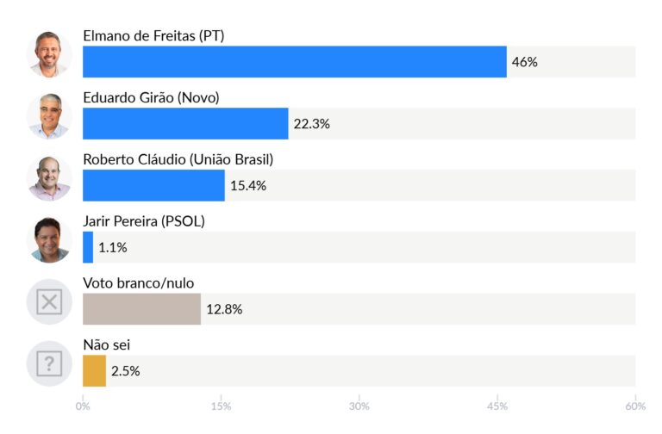
Task: Click the 30% axis tick label
Action: point(359,406)
